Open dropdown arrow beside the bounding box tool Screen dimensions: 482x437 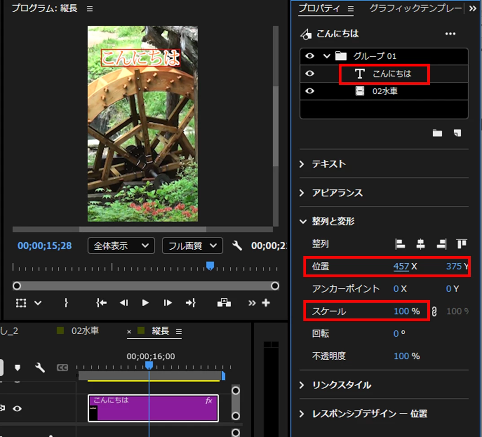38,303
